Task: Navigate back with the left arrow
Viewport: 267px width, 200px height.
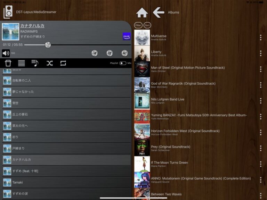Action: [159, 12]
